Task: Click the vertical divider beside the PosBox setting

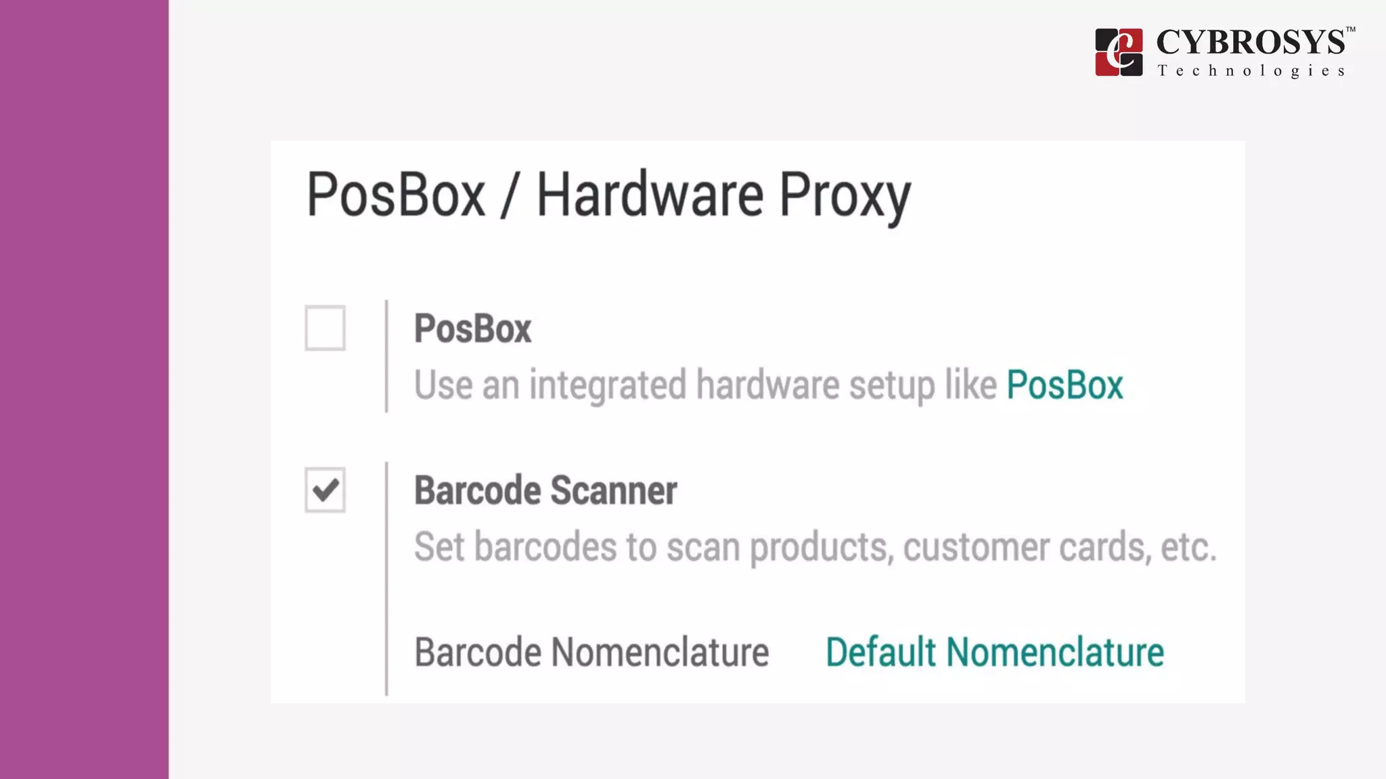Action: 386,356
